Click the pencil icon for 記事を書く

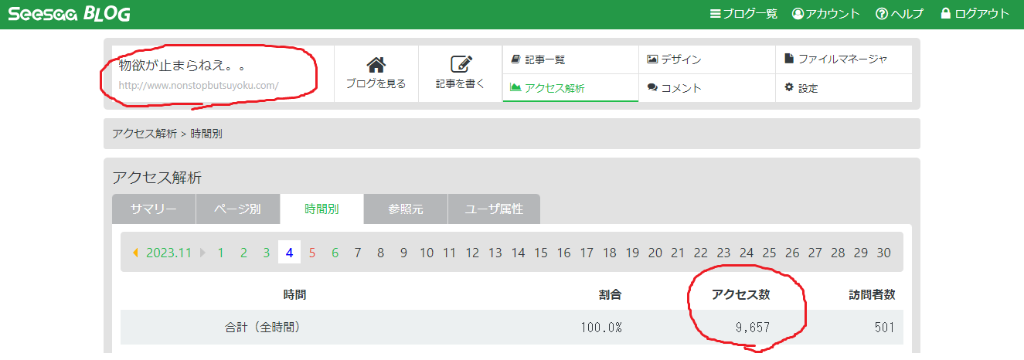[x=461, y=64]
